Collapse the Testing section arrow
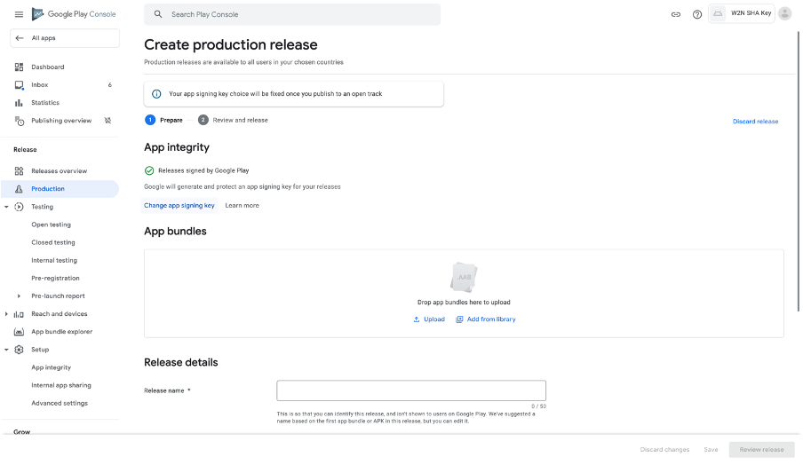This screenshot has height=465, width=803. point(7,207)
